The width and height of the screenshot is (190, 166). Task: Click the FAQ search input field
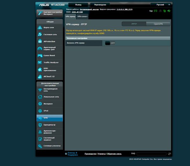tap(151, 154)
